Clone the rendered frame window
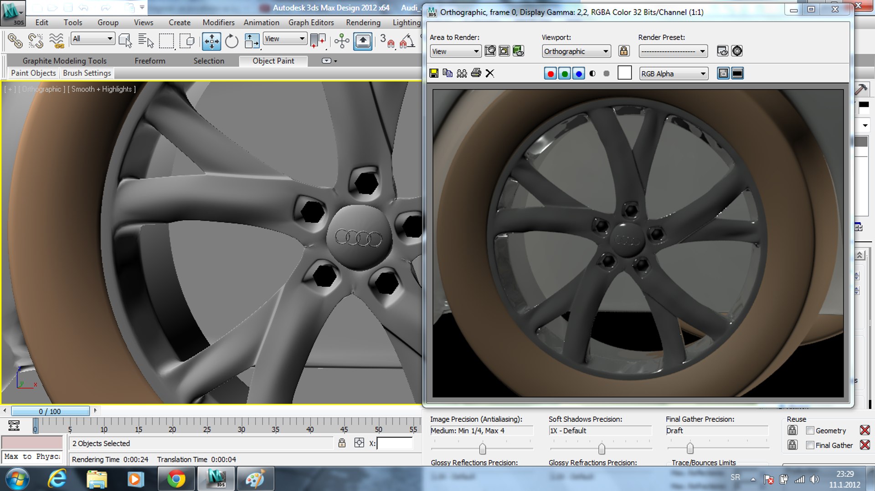Viewport: 875px width, 491px height. point(462,73)
